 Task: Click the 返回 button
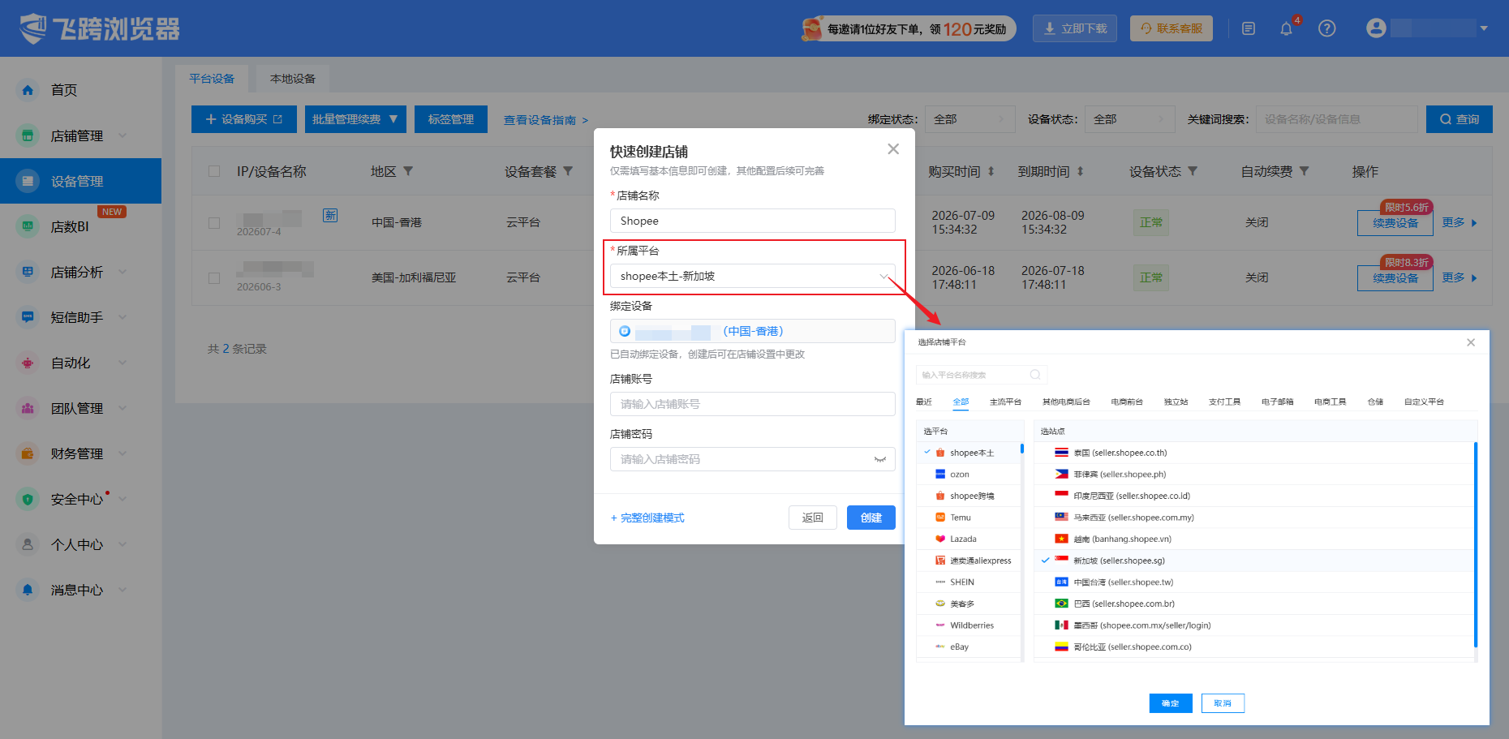pos(813,518)
